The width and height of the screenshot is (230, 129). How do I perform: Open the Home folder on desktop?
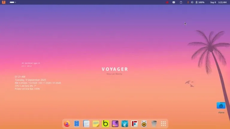coord(221,106)
